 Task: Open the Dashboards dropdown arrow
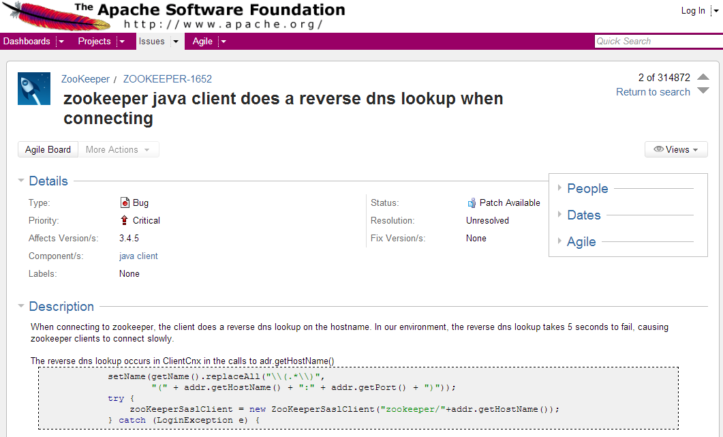(x=61, y=42)
